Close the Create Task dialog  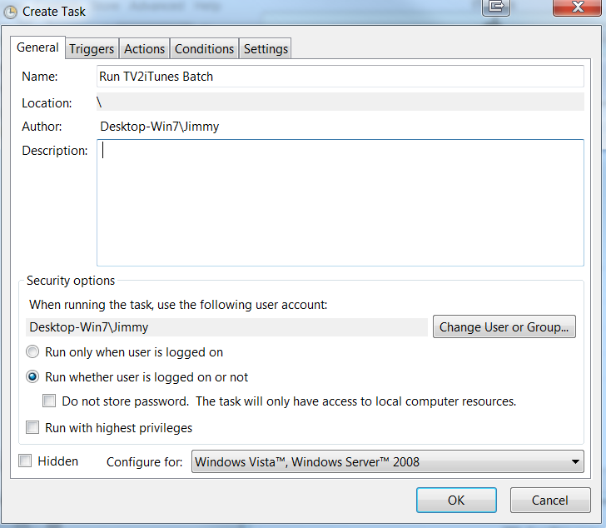click(577, 7)
